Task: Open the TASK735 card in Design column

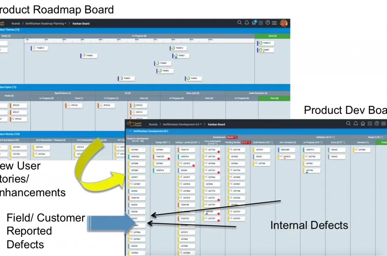Action: (x=162, y=157)
